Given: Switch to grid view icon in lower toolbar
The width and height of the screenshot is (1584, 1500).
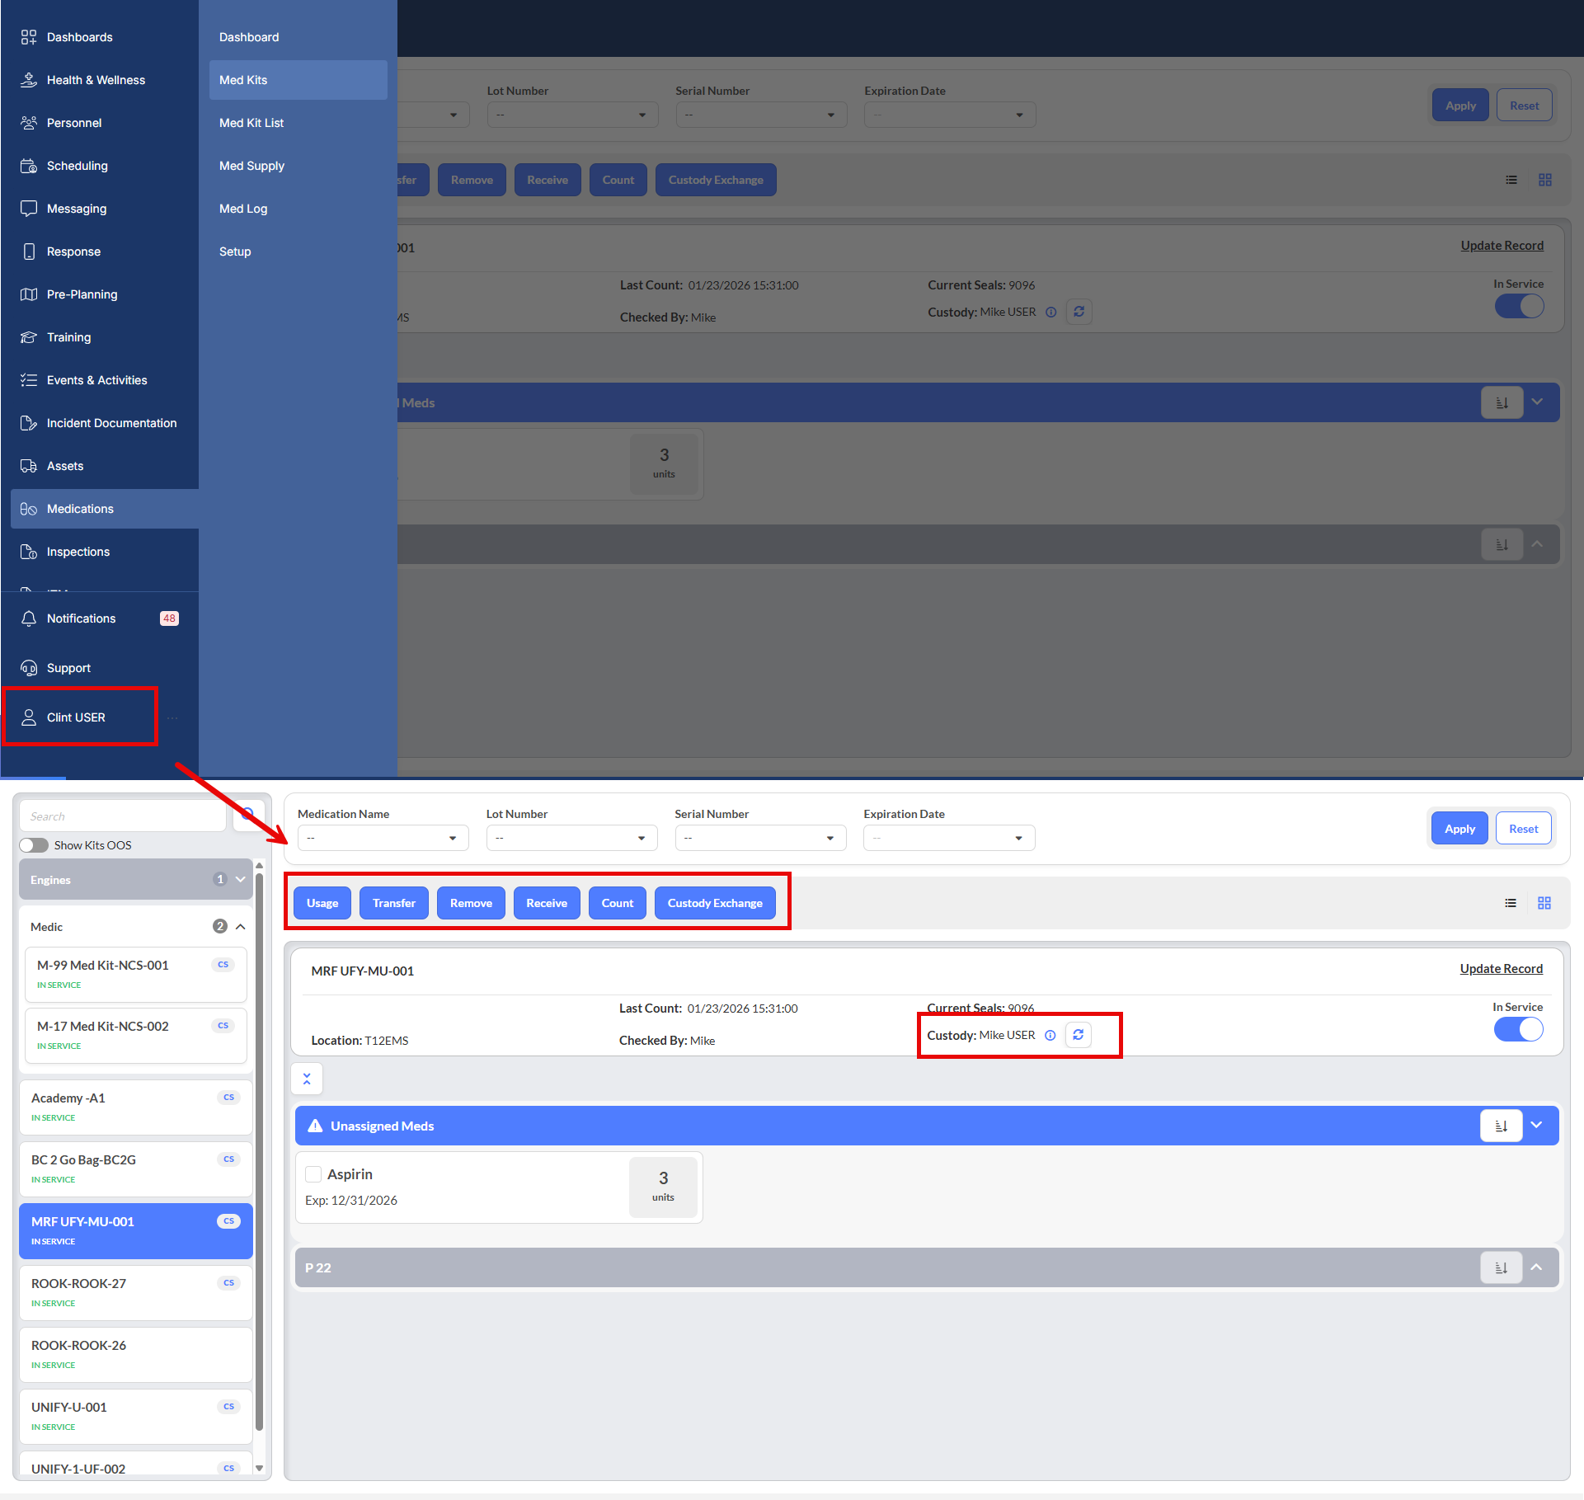Looking at the screenshot, I should click(1544, 903).
